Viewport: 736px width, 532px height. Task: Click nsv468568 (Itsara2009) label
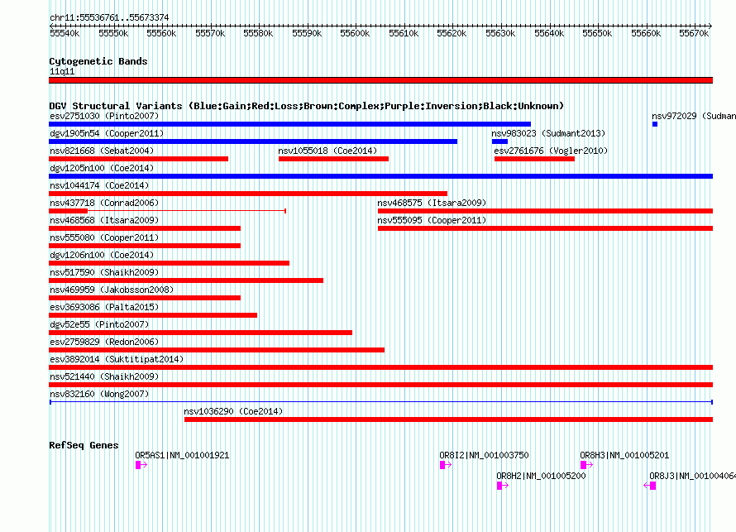[x=104, y=220]
